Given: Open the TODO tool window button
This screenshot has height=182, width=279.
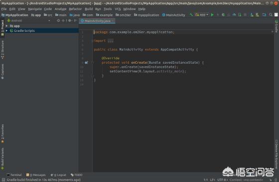Looking at the screenshot, I should (77, 175).
